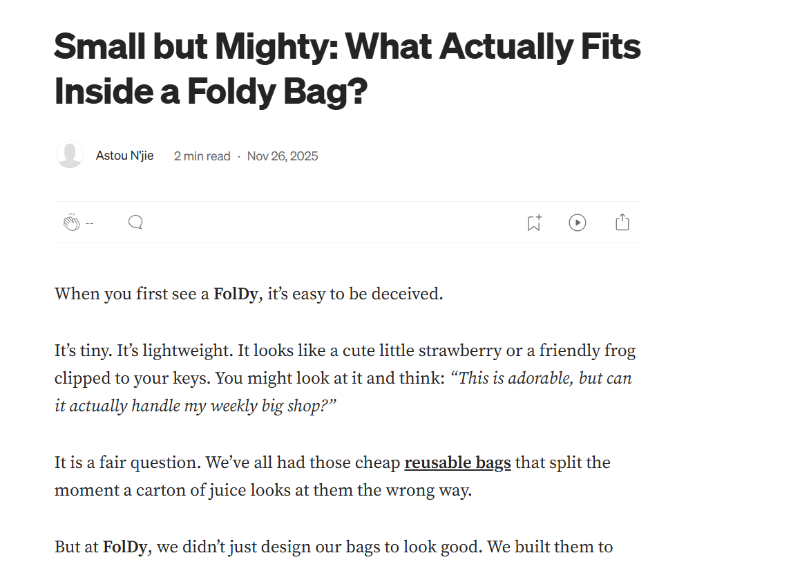
Task: Follow the "reusable bags" hyperlink
Action: (457, 462)
